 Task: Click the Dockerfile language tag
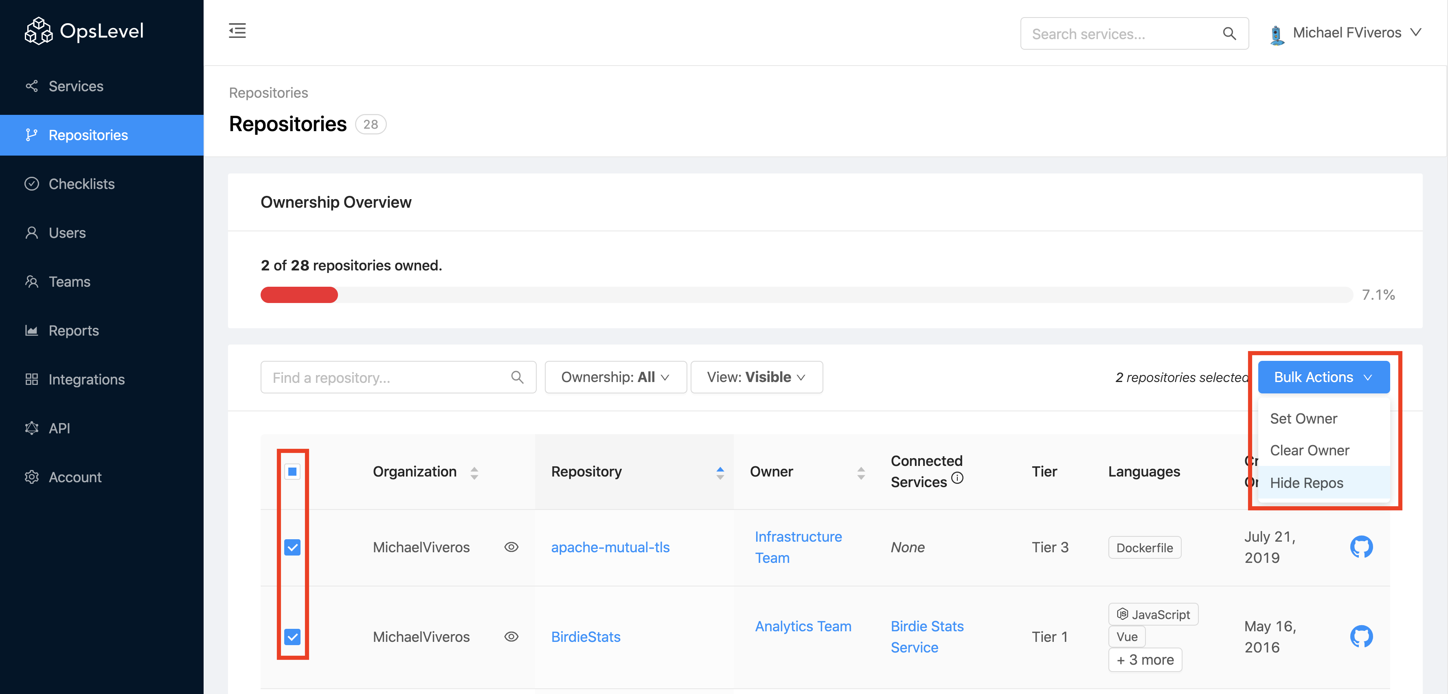tap(1145, 548)
